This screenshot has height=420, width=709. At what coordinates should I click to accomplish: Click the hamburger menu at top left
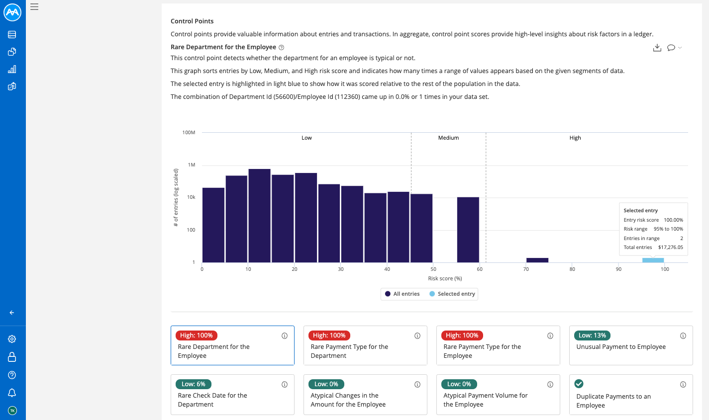34,6
